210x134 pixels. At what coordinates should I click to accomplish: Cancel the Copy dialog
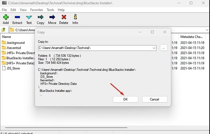coord(155,99)
